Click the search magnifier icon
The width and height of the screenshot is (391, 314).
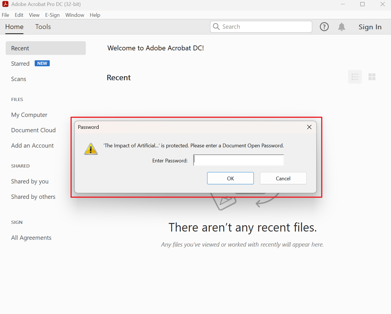tap(216, 27)
